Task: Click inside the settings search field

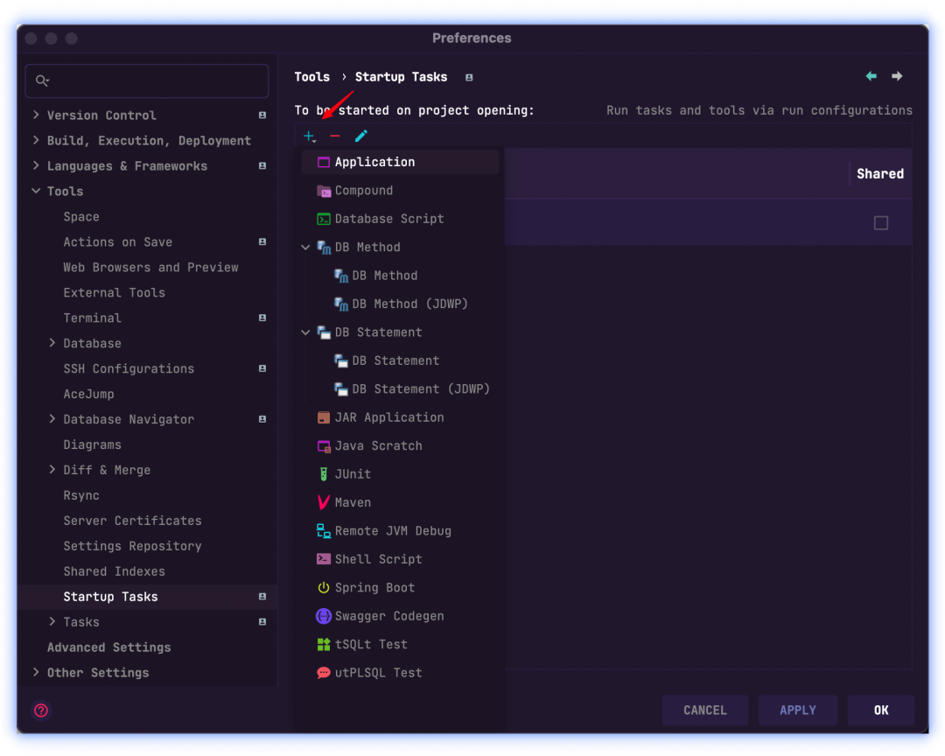Action: 146,80
